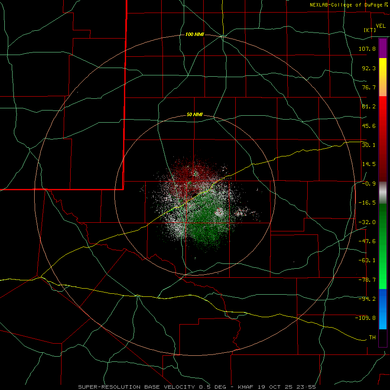
Task: Click the 76.7 velocity scale value
Action: (369, 87)
